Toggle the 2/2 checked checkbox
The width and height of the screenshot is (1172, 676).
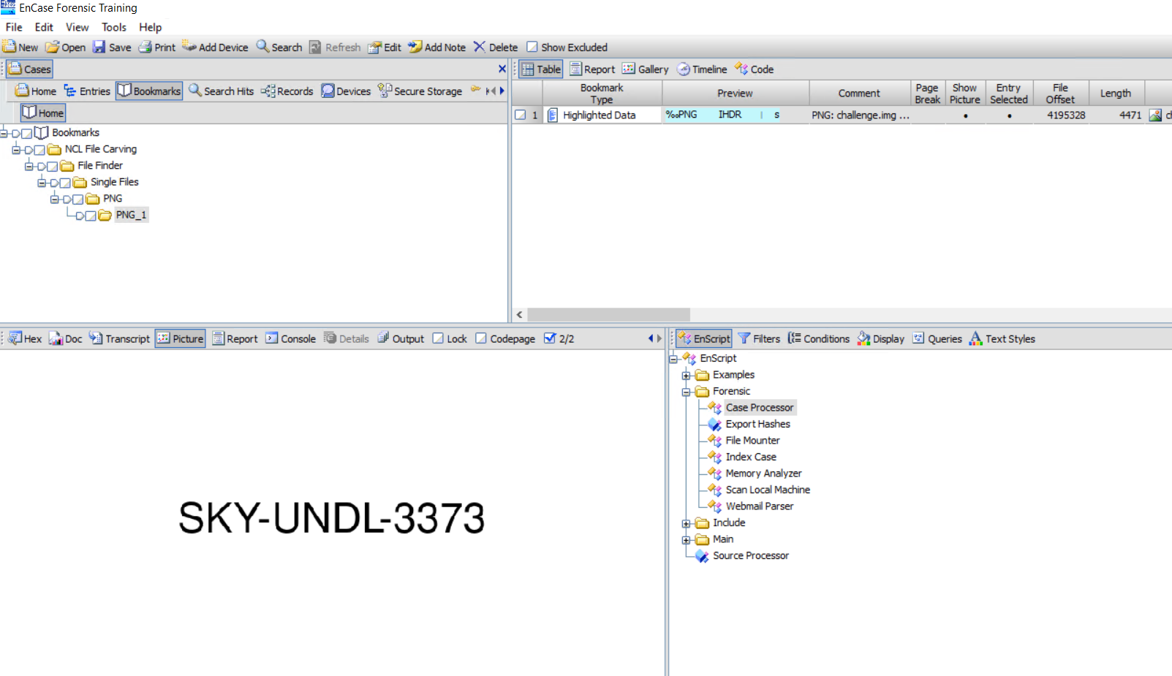point(550,338)
